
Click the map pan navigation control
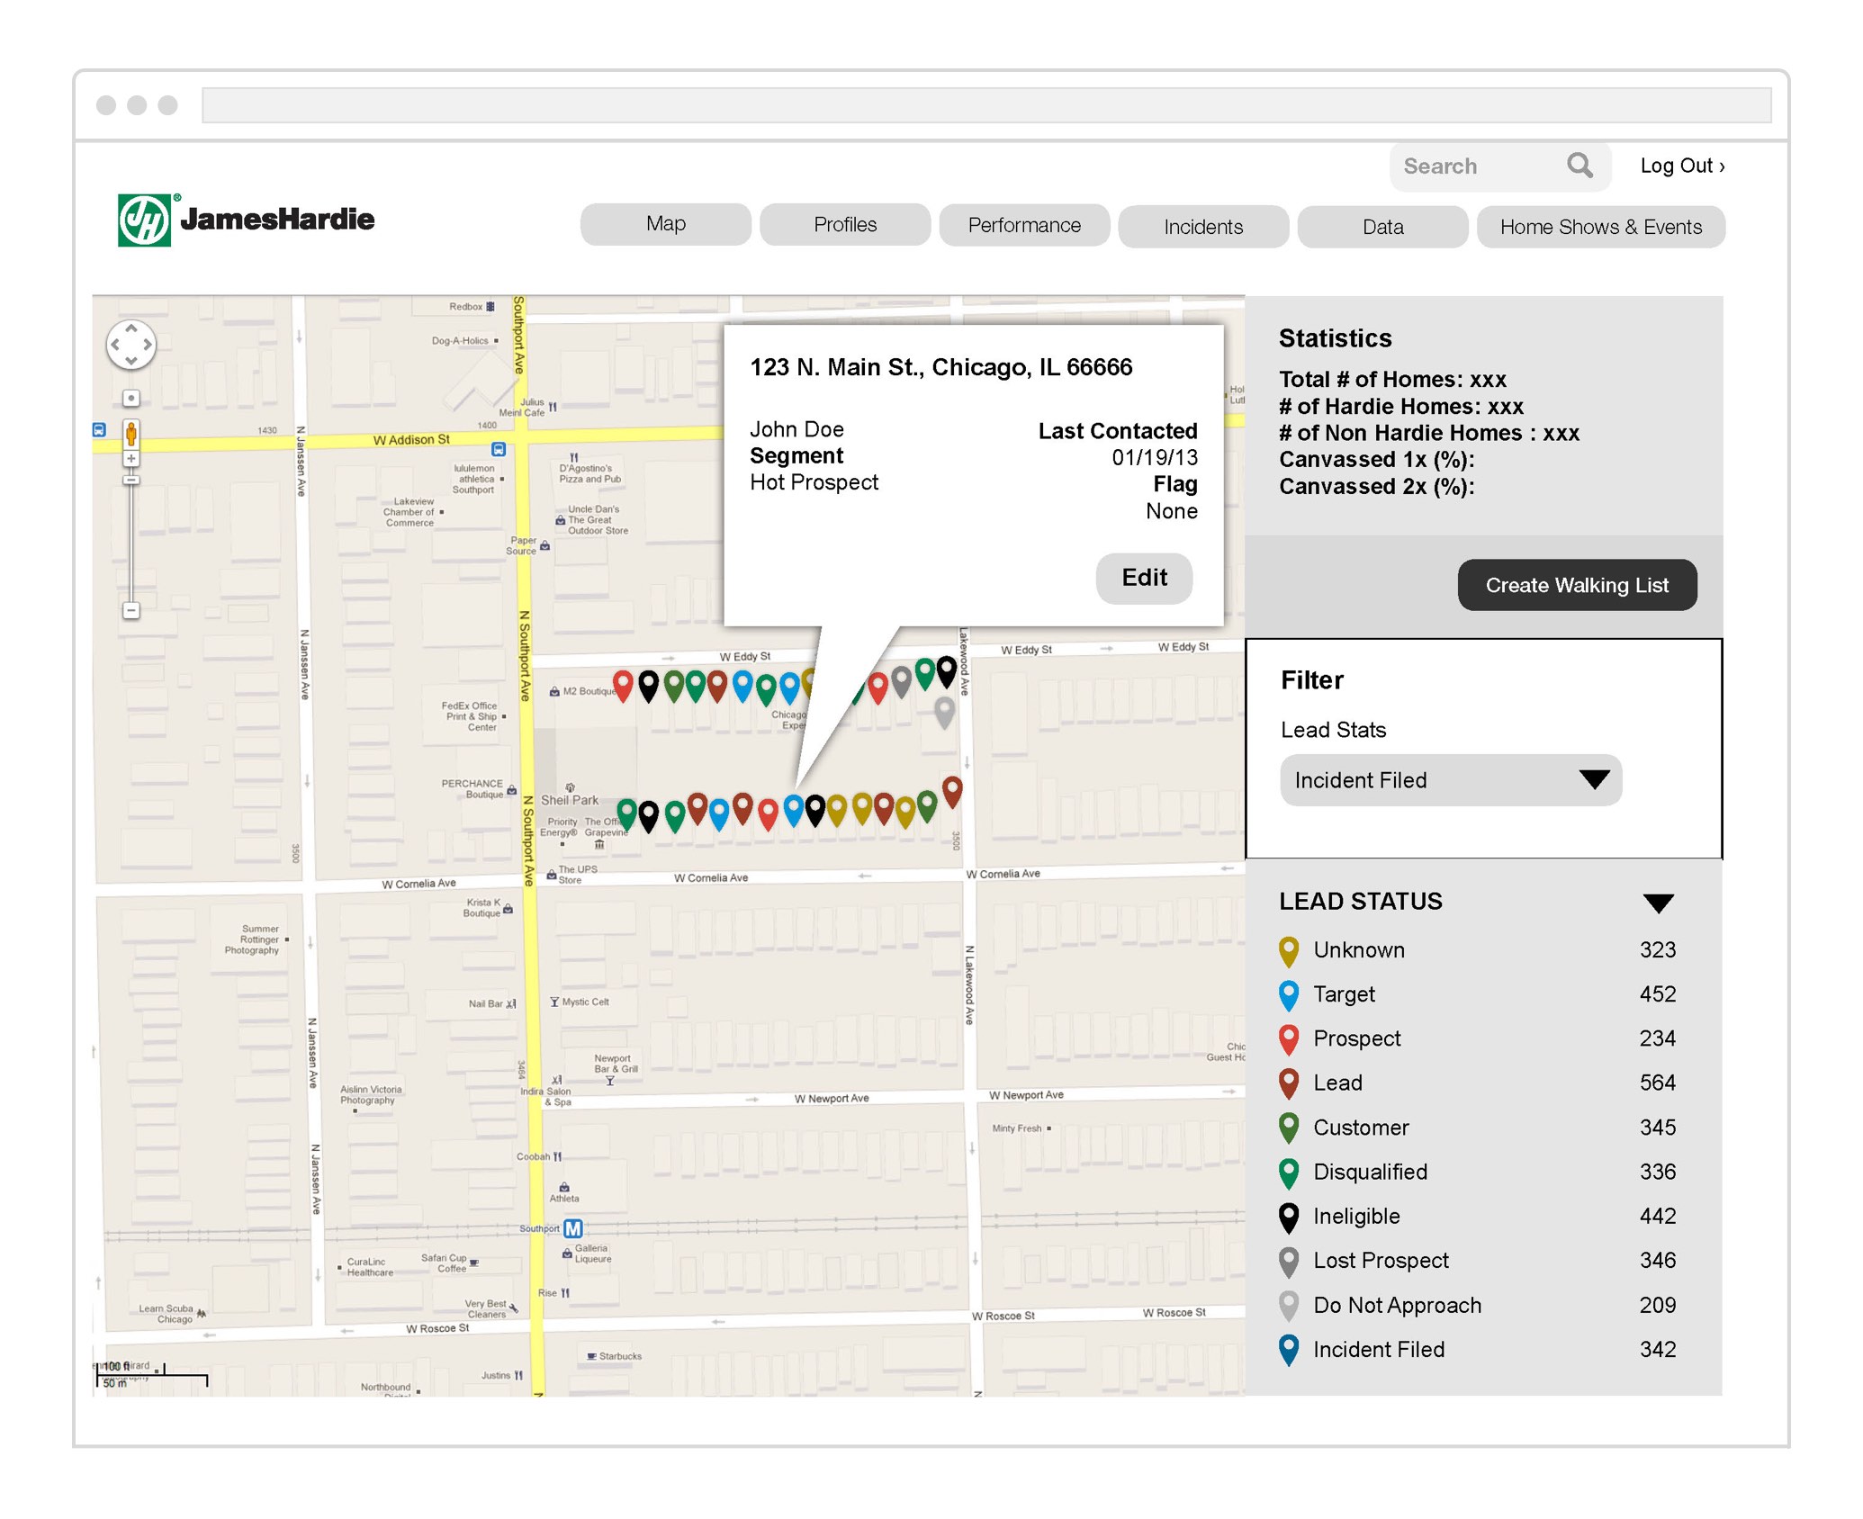coord(131,345)
